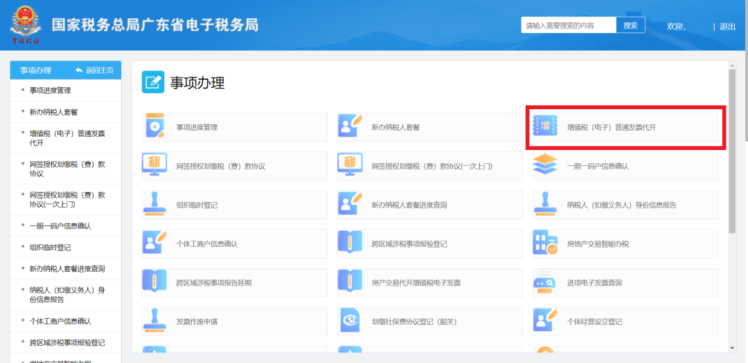Click the 网签授权划缴税（费）款协议 monitor icon
748x363 pixels.
tap(154, 165)
